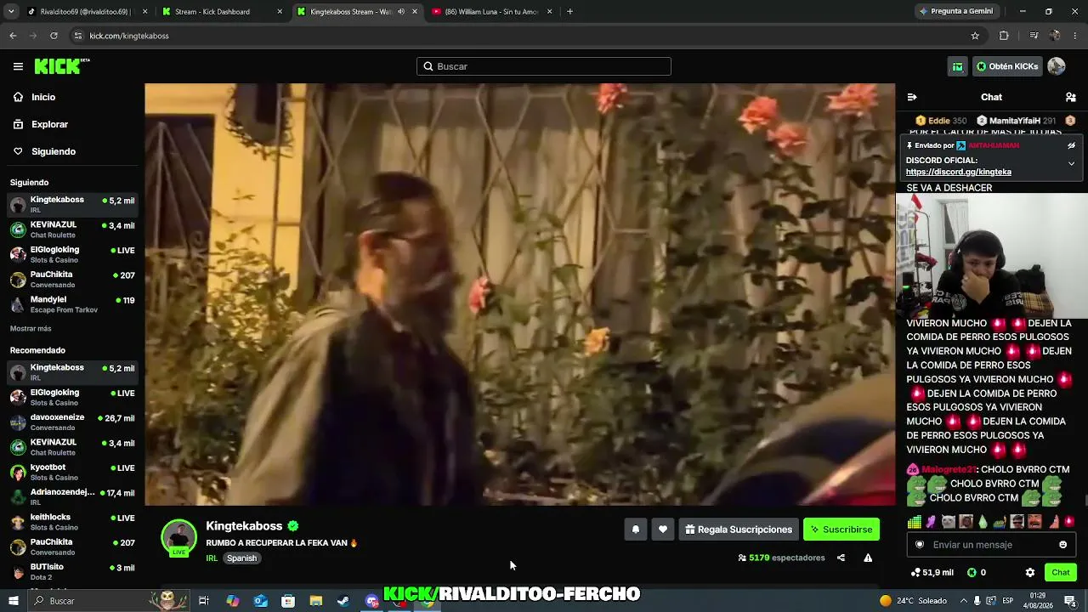The width and height of the screenshot is (1088, 612).
Task: Expand Mostrar más in followed channels
Action: (x=31, y=329)
